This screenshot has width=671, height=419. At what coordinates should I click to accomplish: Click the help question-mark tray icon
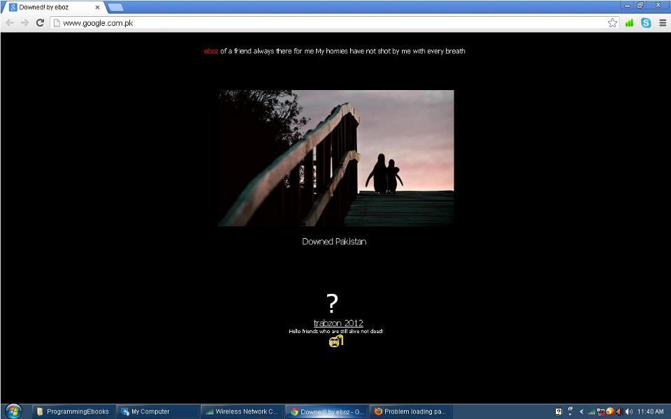click(558, 412)
